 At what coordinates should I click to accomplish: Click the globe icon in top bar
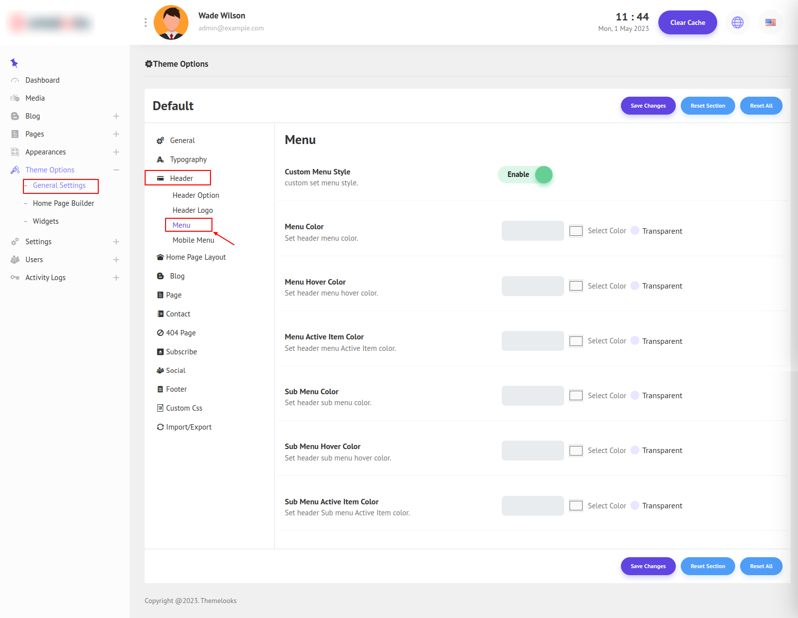737,22
